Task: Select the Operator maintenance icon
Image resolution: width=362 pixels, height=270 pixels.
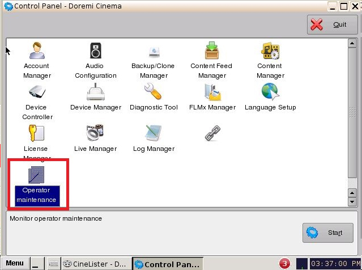Action: point(36,175)
